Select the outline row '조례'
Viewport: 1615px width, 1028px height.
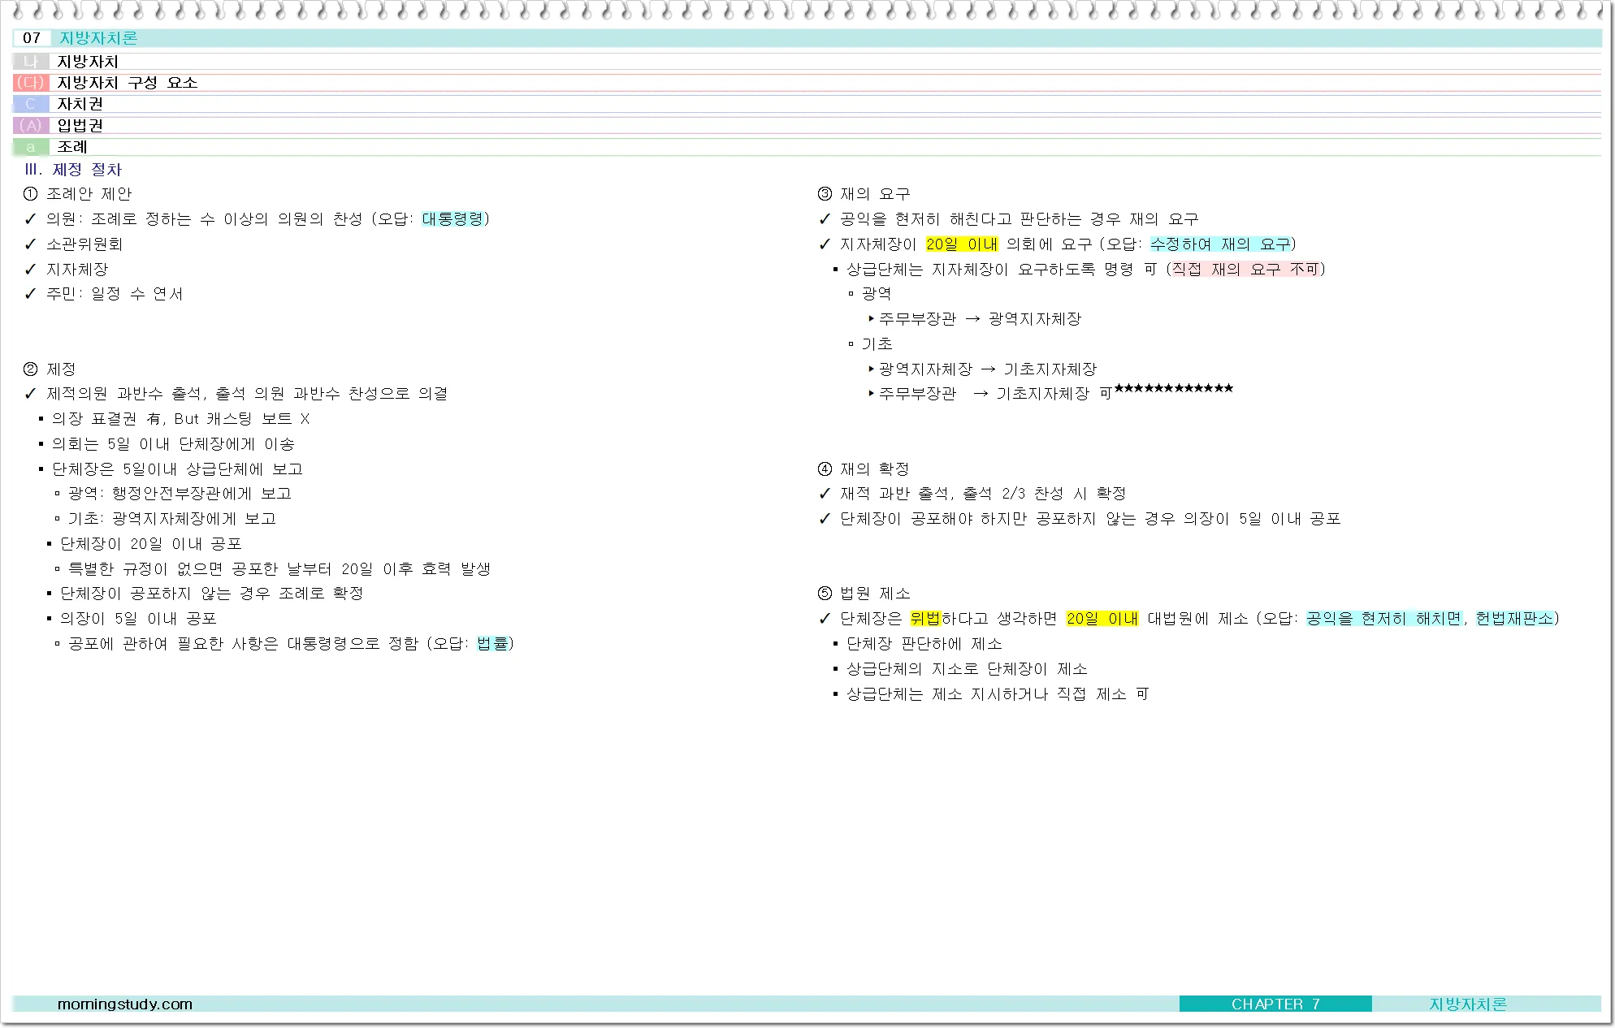pyautogui.click(x=72, y=147)
